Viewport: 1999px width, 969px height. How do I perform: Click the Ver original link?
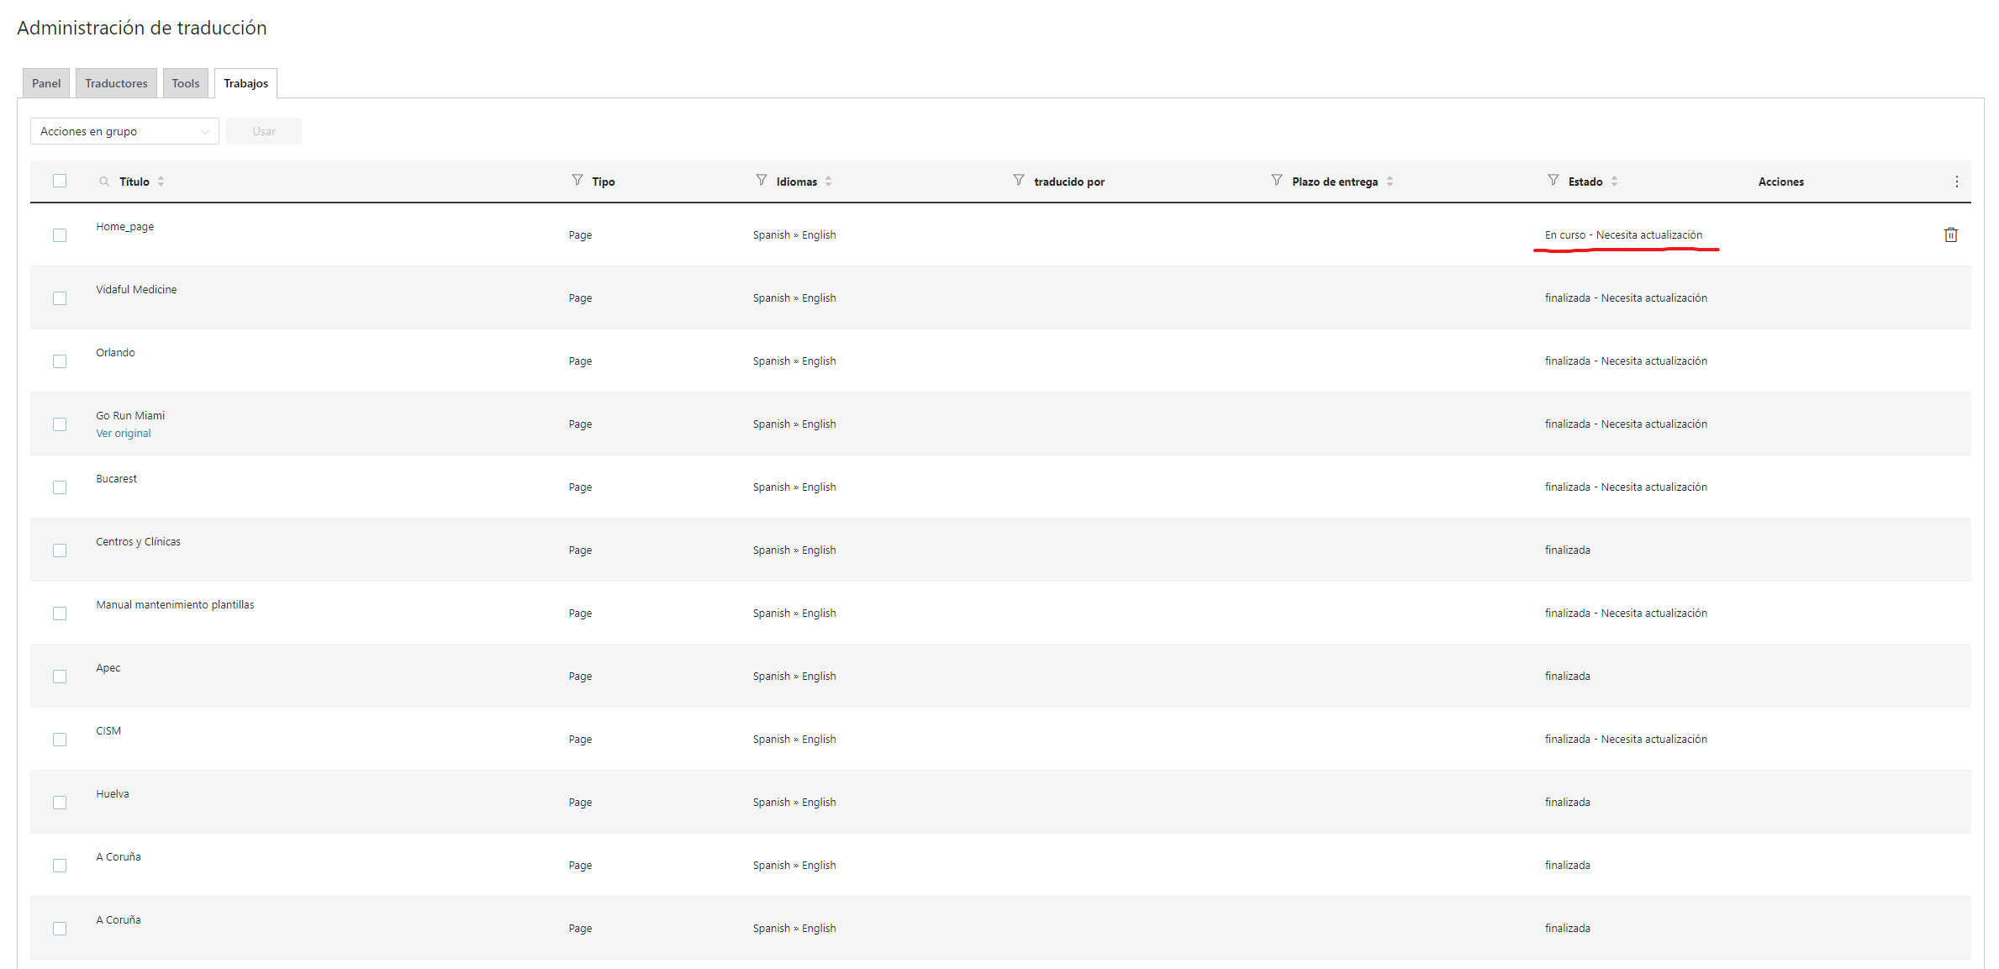tap(124, 434)
